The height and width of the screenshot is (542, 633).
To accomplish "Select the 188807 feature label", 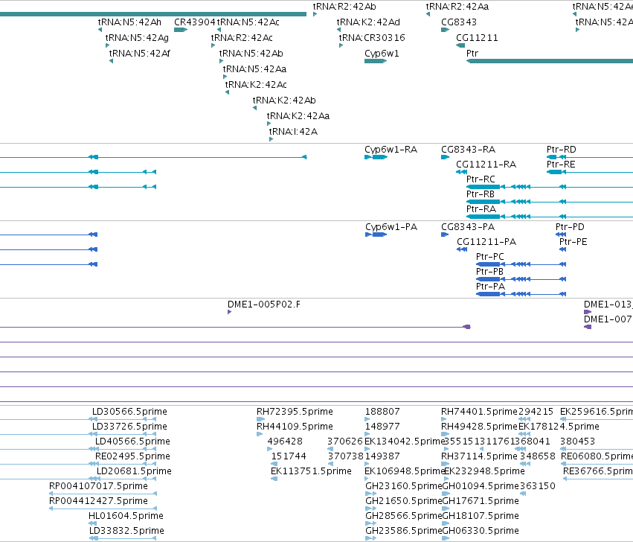I will tap(383, 412).
